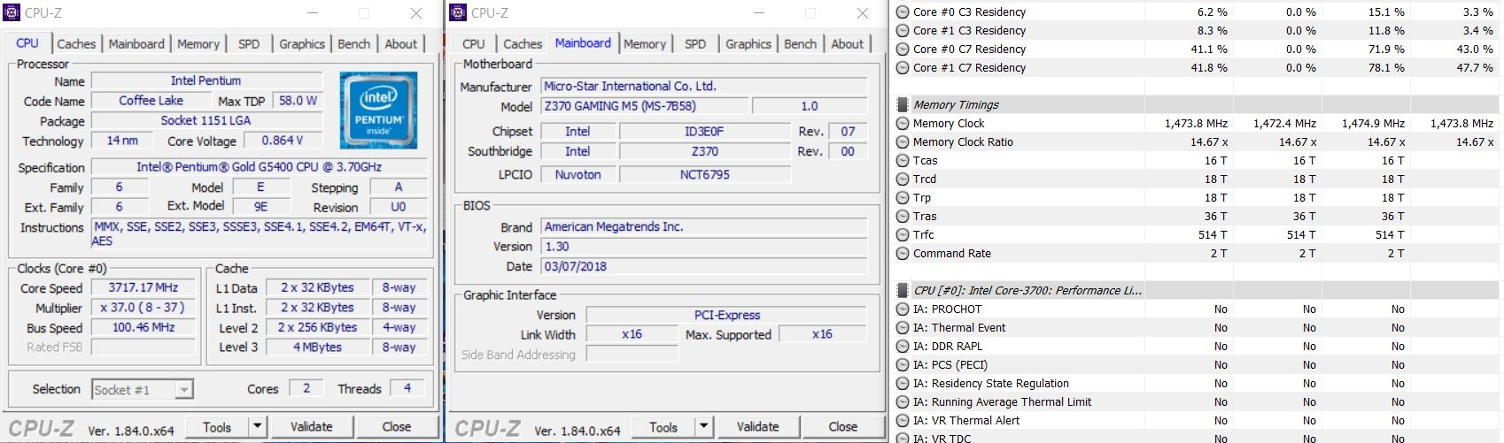Click the sensor icon beside Memory Clock Ratio
Screen dimensions: 1504x443
coord(903,141)
